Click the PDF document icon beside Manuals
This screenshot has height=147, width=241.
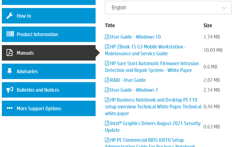pyautogui.click(x=10, y=52)
